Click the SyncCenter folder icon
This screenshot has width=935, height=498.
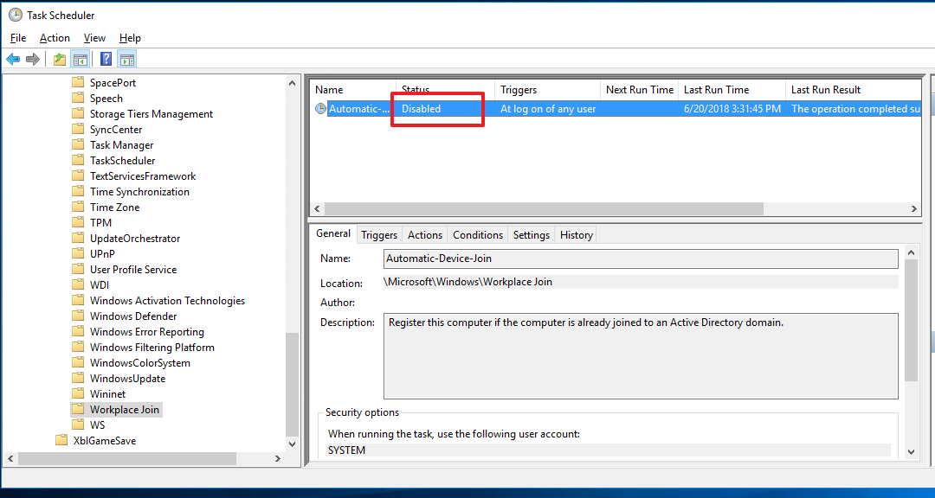[78, 129]
